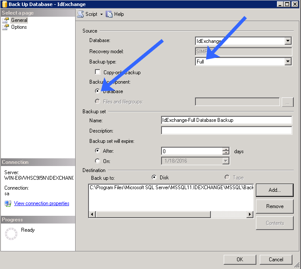
Task: Click the progress spinner icon
Action: click(x=11, y=234)
